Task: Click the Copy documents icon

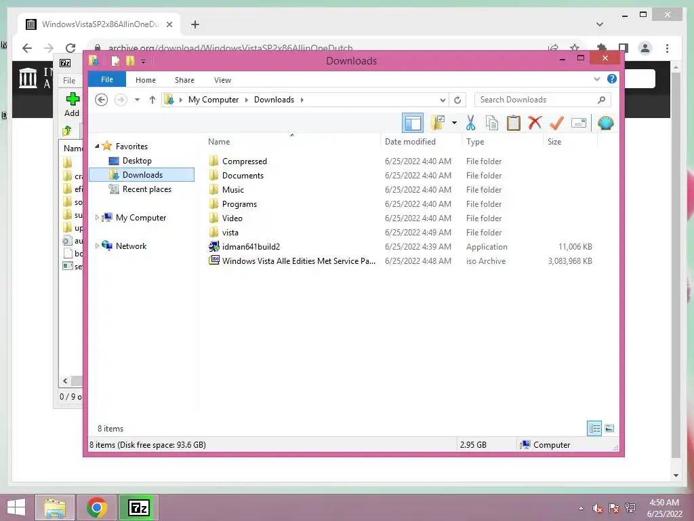Action: (x=492, y=123)
